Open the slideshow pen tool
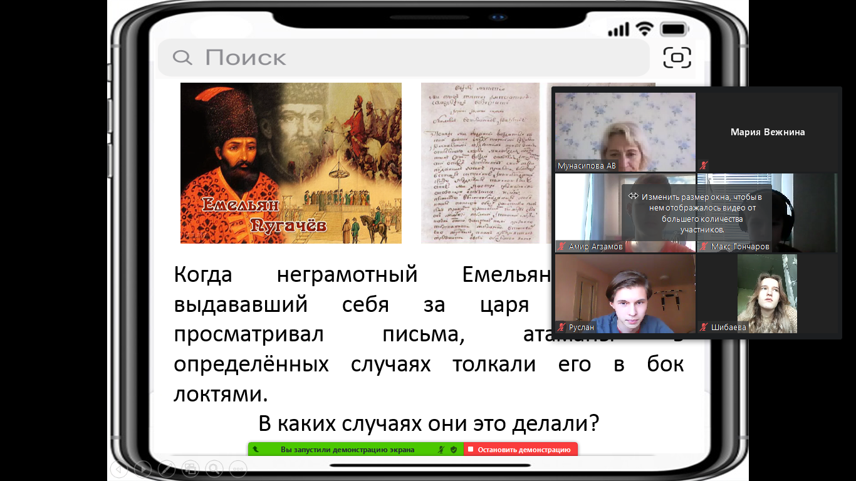This screenshot has width=856, height=481. pos(167,468)
